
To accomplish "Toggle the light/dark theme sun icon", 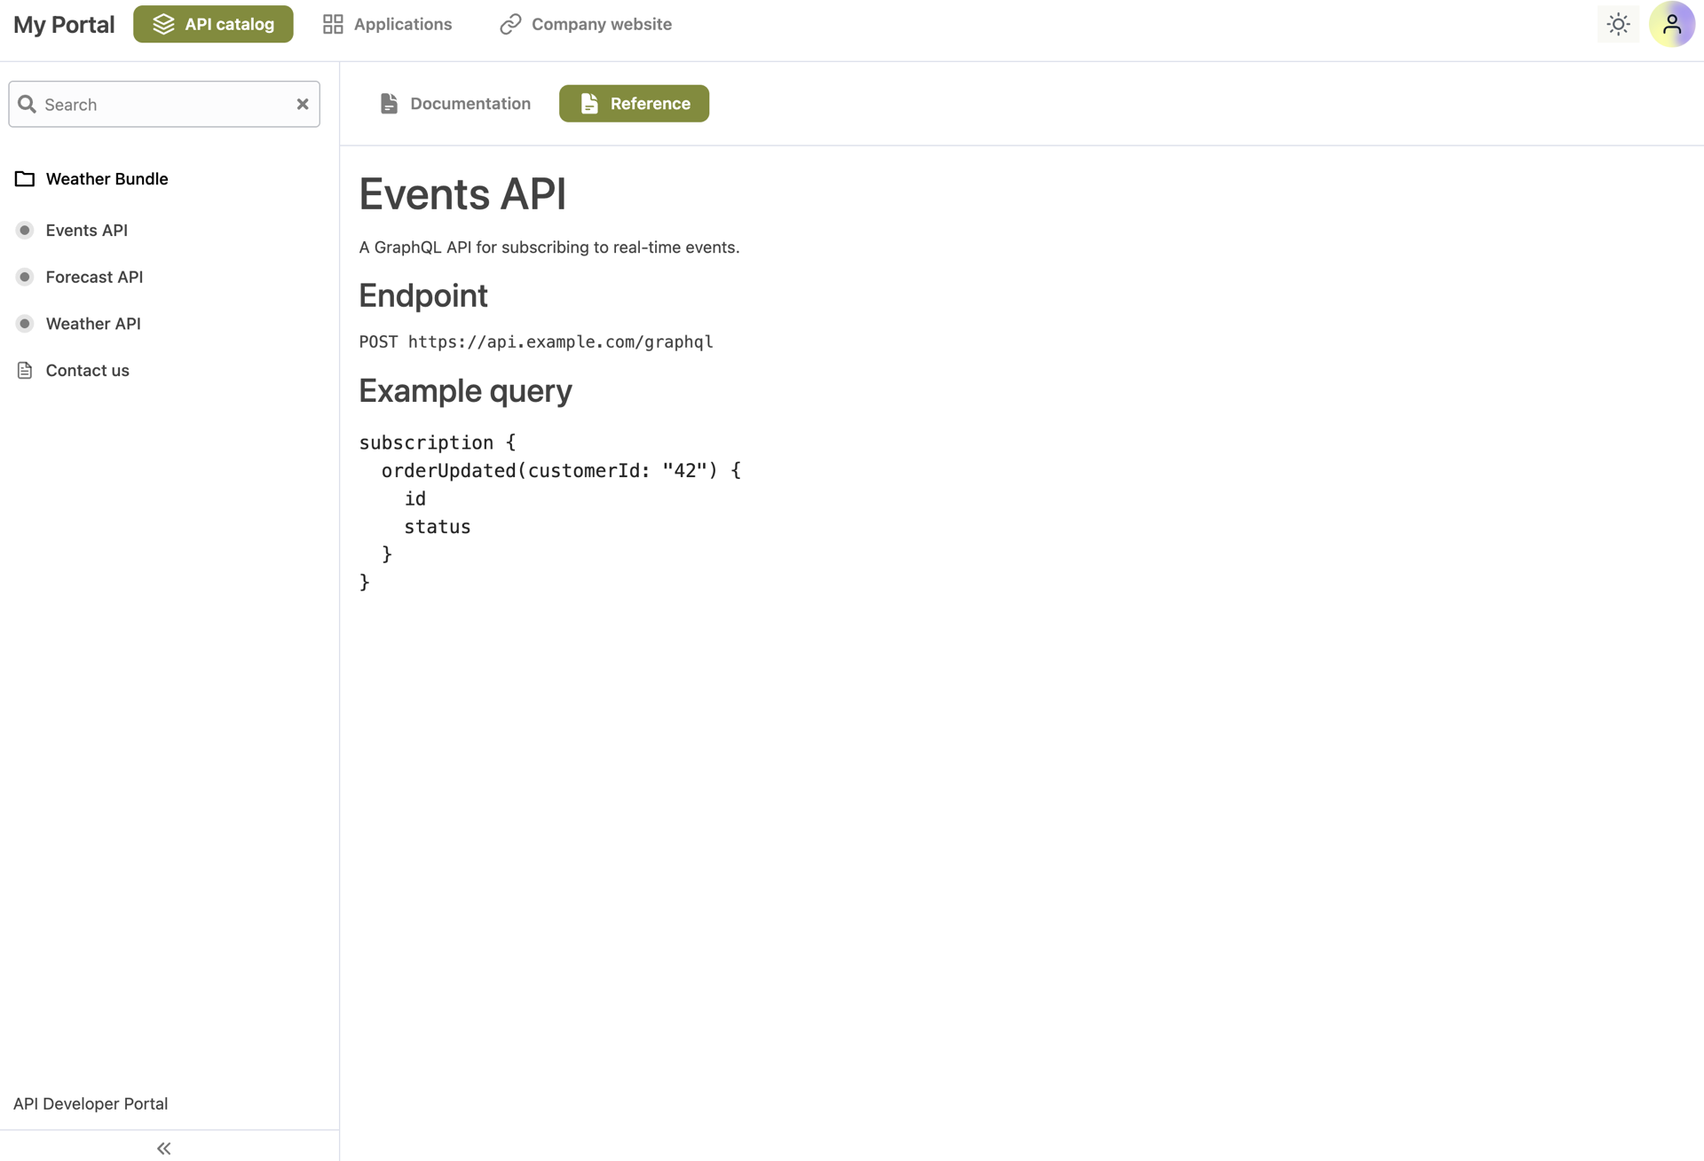I will [x=1618, y=24].
